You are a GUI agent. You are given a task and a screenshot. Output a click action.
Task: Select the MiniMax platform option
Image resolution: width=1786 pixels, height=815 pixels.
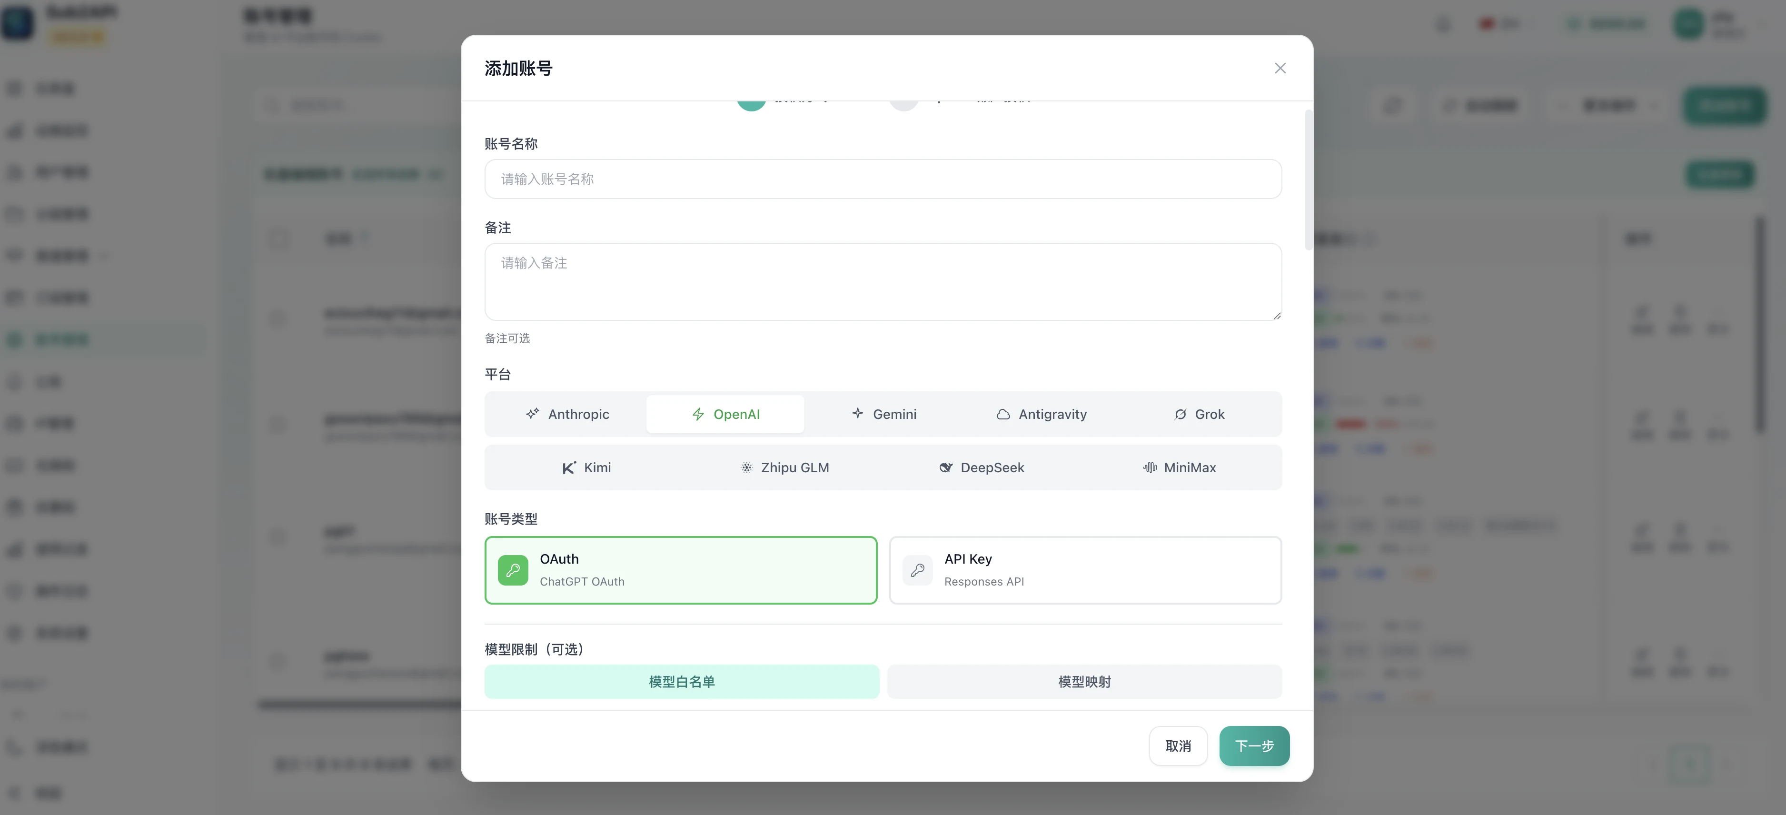tap(1180, 467)
